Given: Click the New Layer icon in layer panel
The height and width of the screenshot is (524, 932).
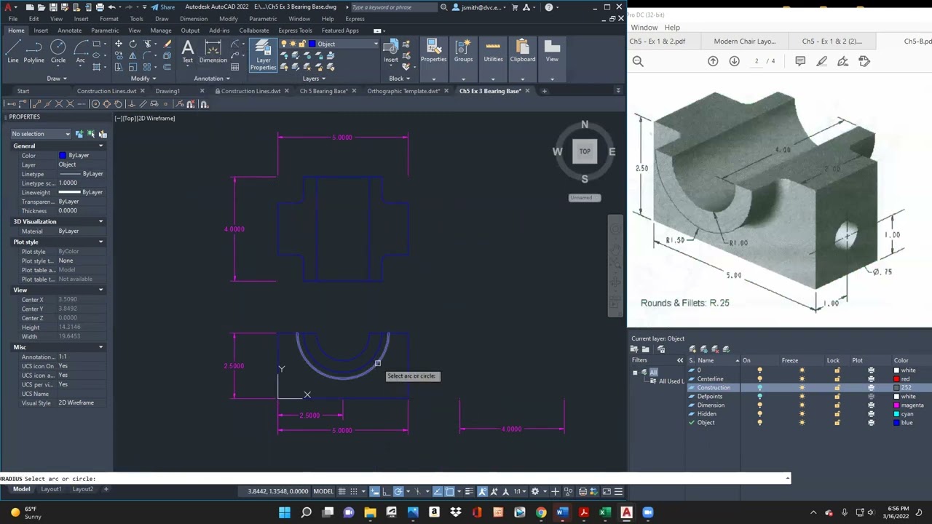Looking at the screenshot, I should [x=692, y=349].
